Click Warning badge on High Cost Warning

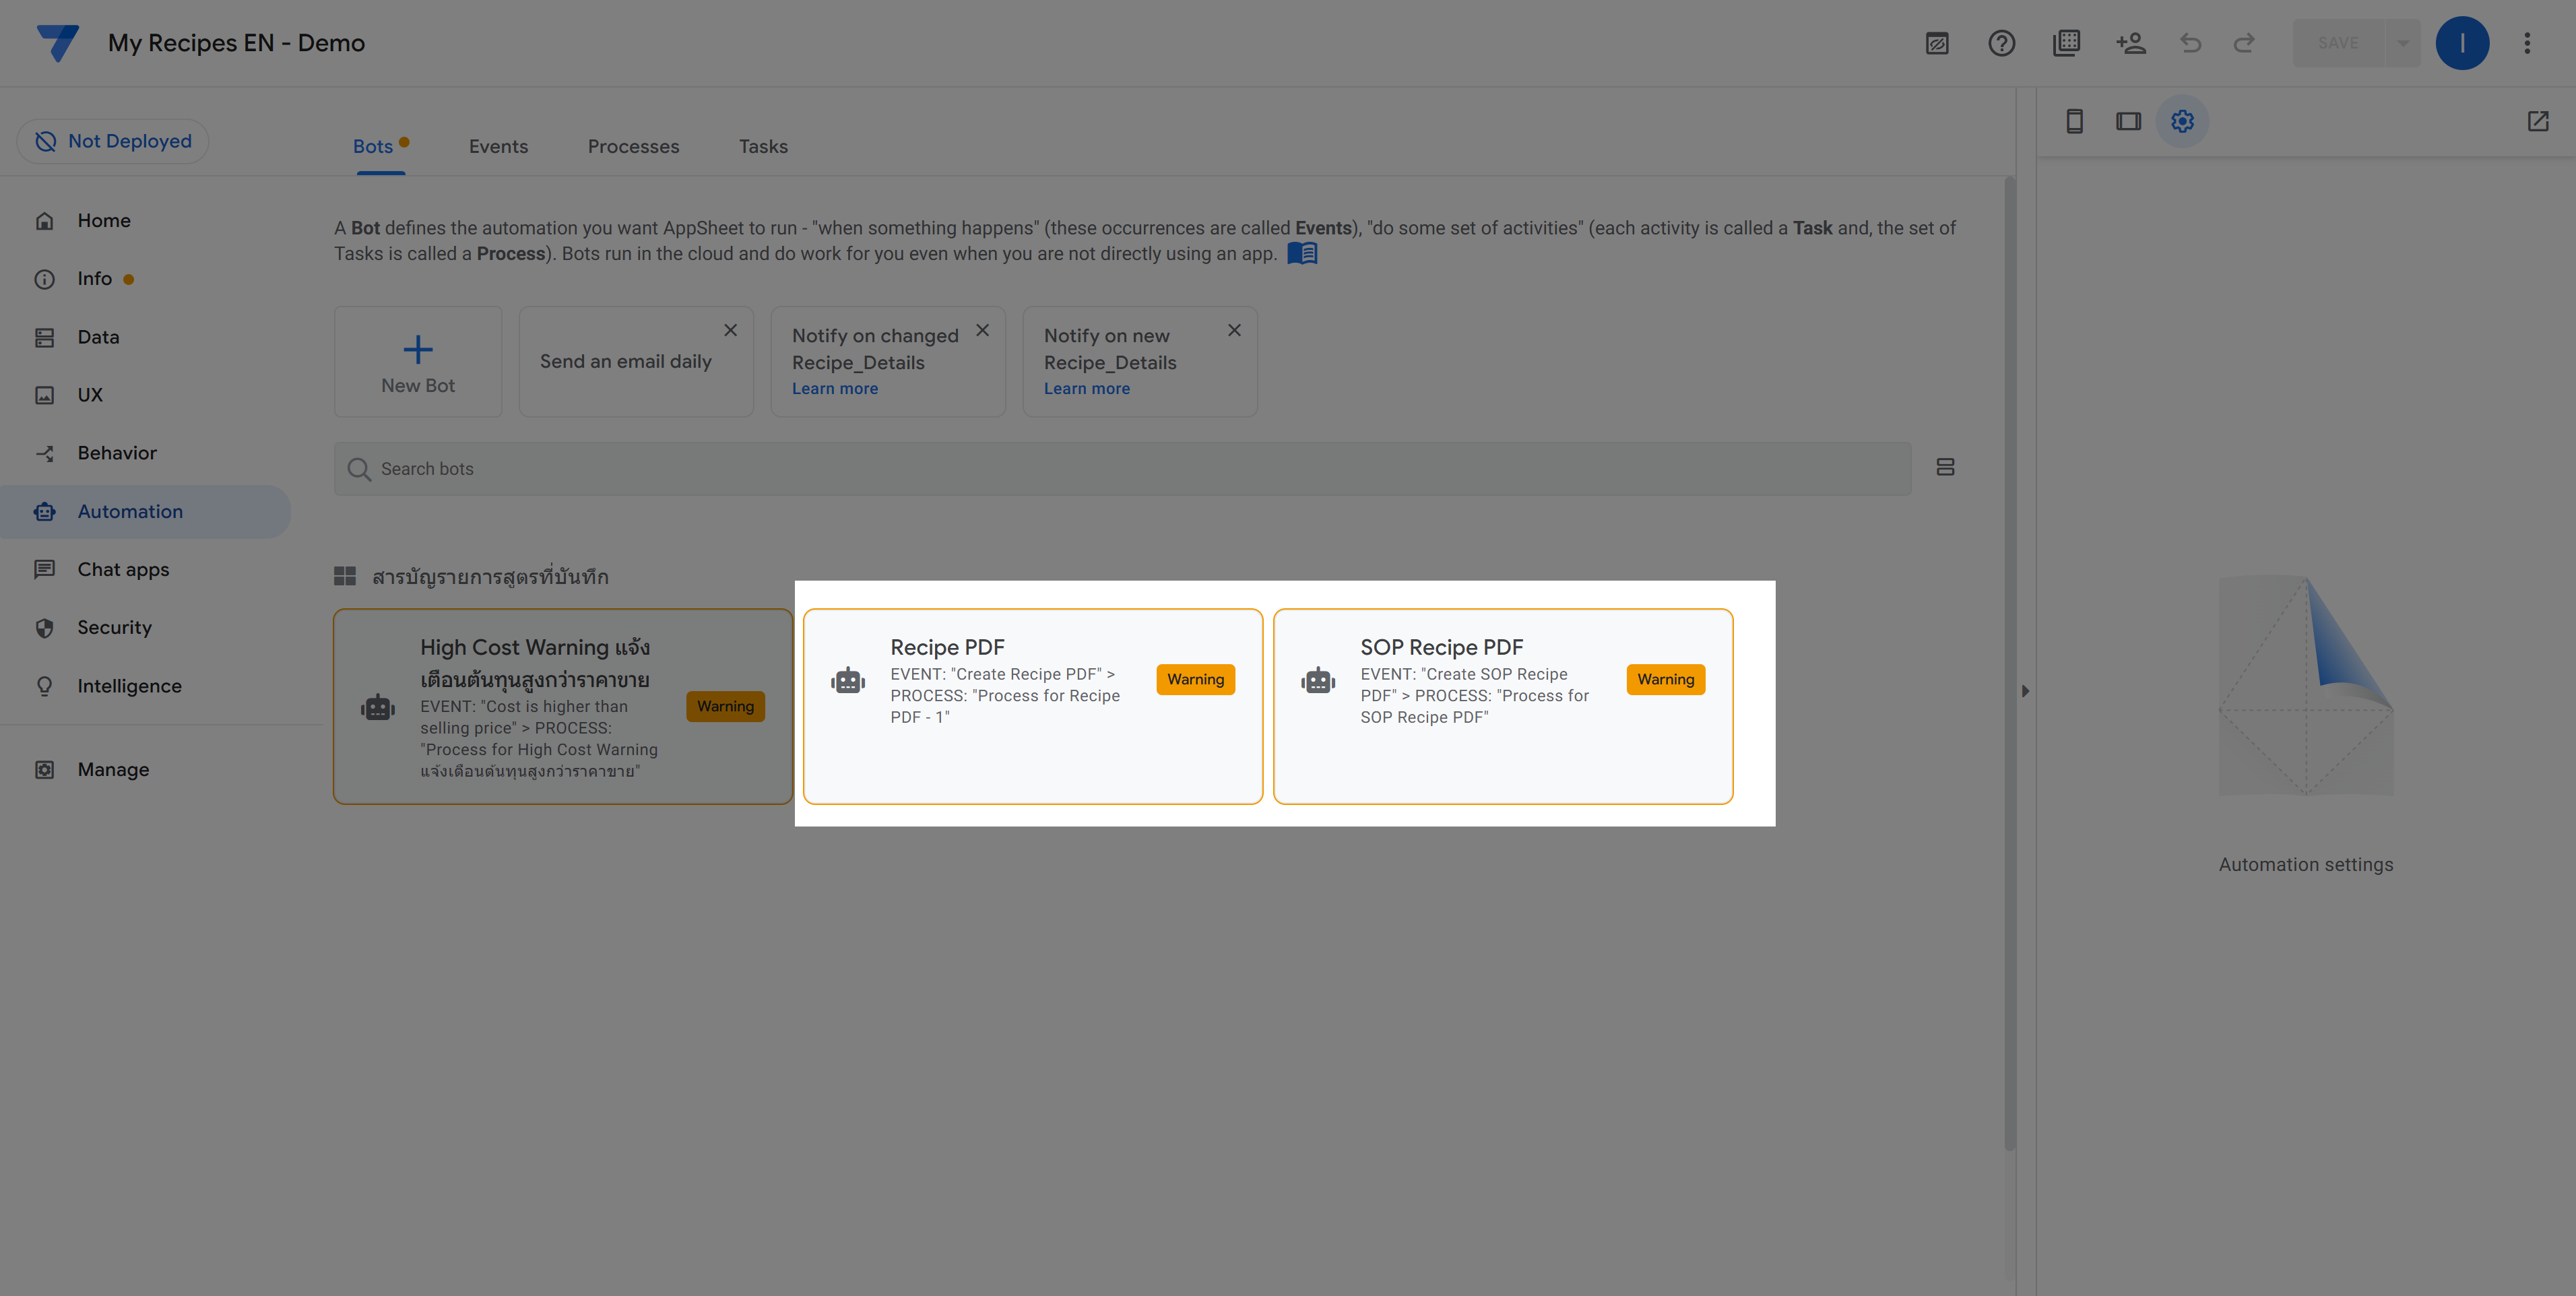point(725,706)
